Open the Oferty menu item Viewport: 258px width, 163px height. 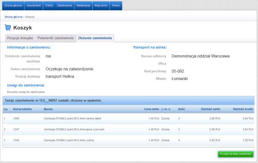tap(49, 6)
